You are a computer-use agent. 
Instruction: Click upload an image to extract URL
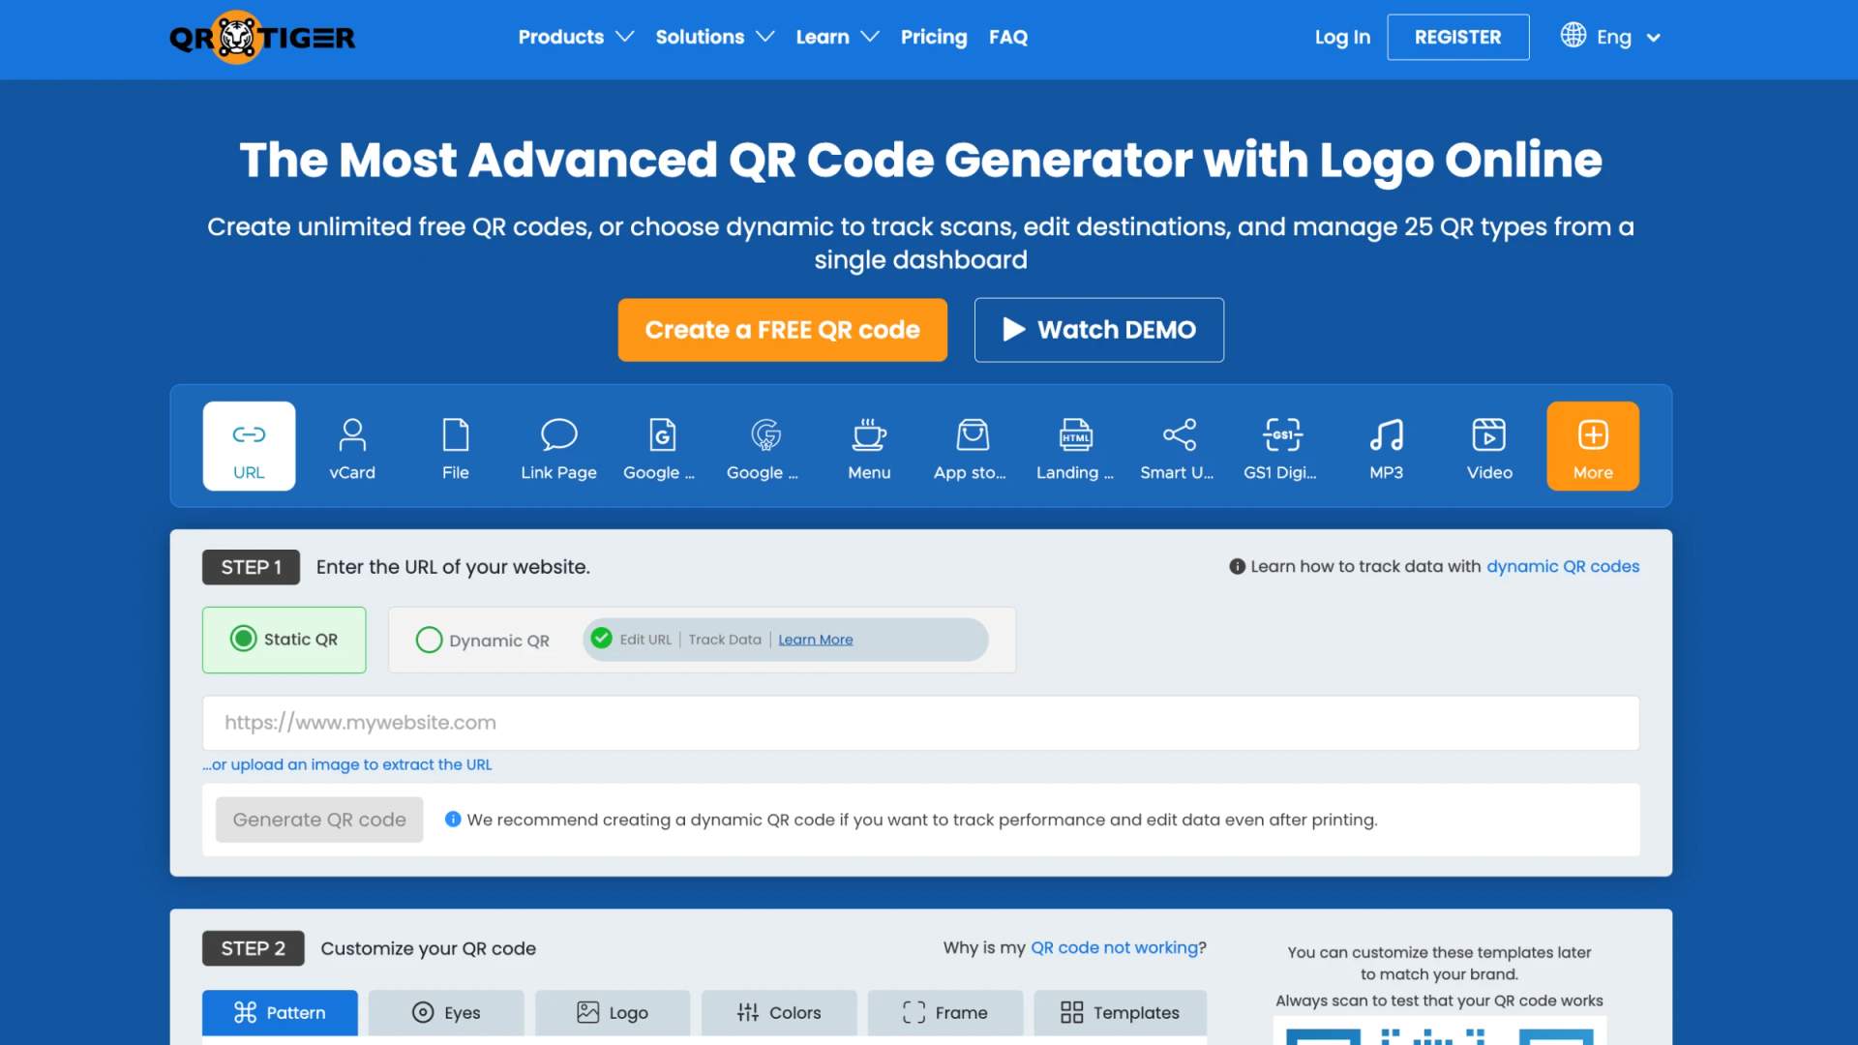[x=347, y=764]
